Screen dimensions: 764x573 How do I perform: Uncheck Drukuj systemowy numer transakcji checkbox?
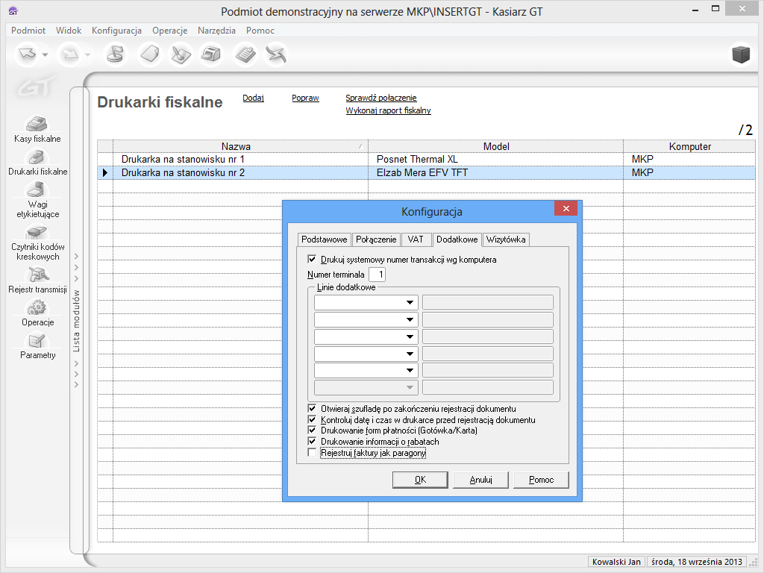[x=312, y=260]
